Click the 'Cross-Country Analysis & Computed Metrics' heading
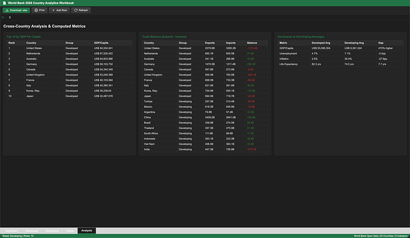Image resolution: width=410 pixels, height=238 pixels. (x=44, y=26)
